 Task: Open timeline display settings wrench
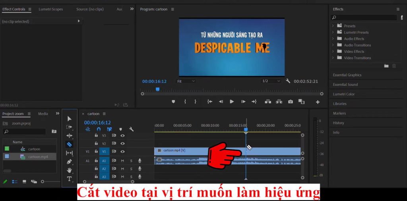pos(131,129)
